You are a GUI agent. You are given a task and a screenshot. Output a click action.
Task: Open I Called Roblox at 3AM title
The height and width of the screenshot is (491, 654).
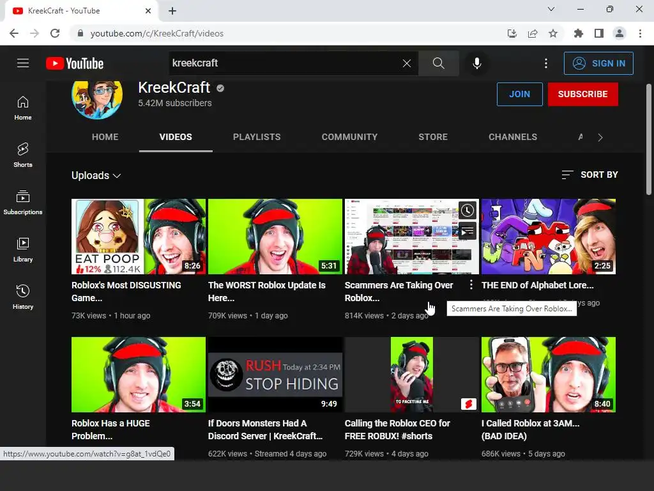coord(530,430)
